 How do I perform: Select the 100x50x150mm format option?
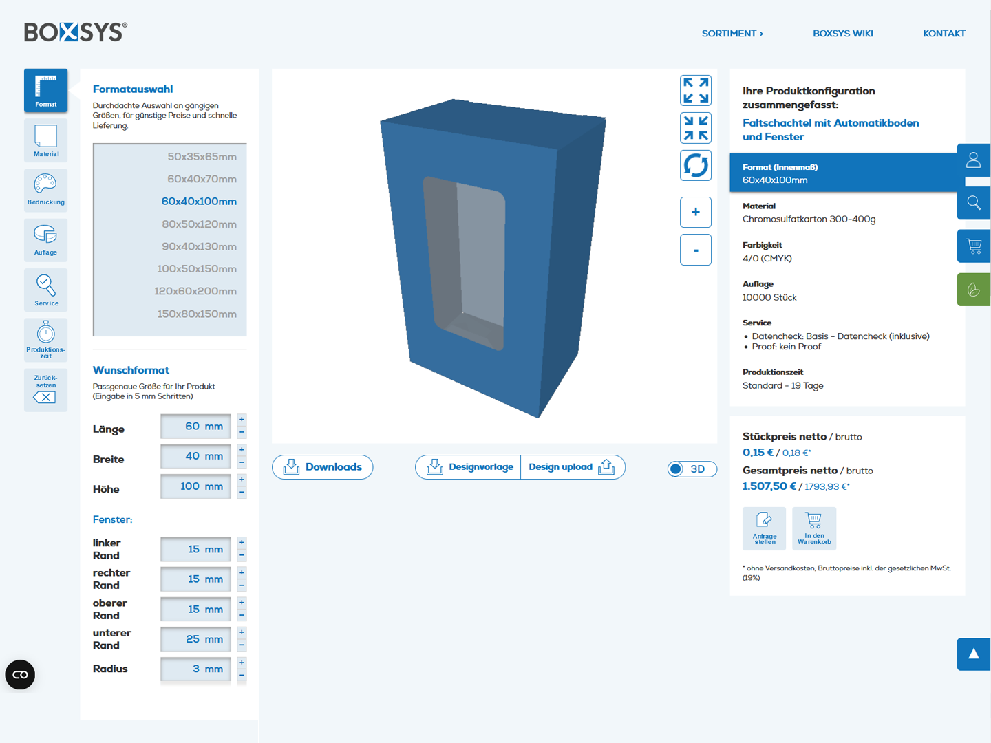click(x=196, y=269)
